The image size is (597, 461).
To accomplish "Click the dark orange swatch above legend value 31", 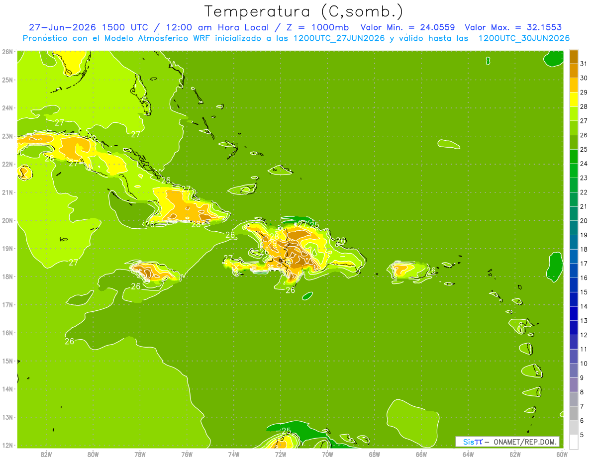I will point(574,57).
